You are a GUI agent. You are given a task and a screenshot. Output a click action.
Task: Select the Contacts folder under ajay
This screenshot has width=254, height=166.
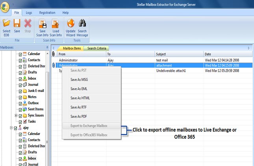tap(34, 140)
